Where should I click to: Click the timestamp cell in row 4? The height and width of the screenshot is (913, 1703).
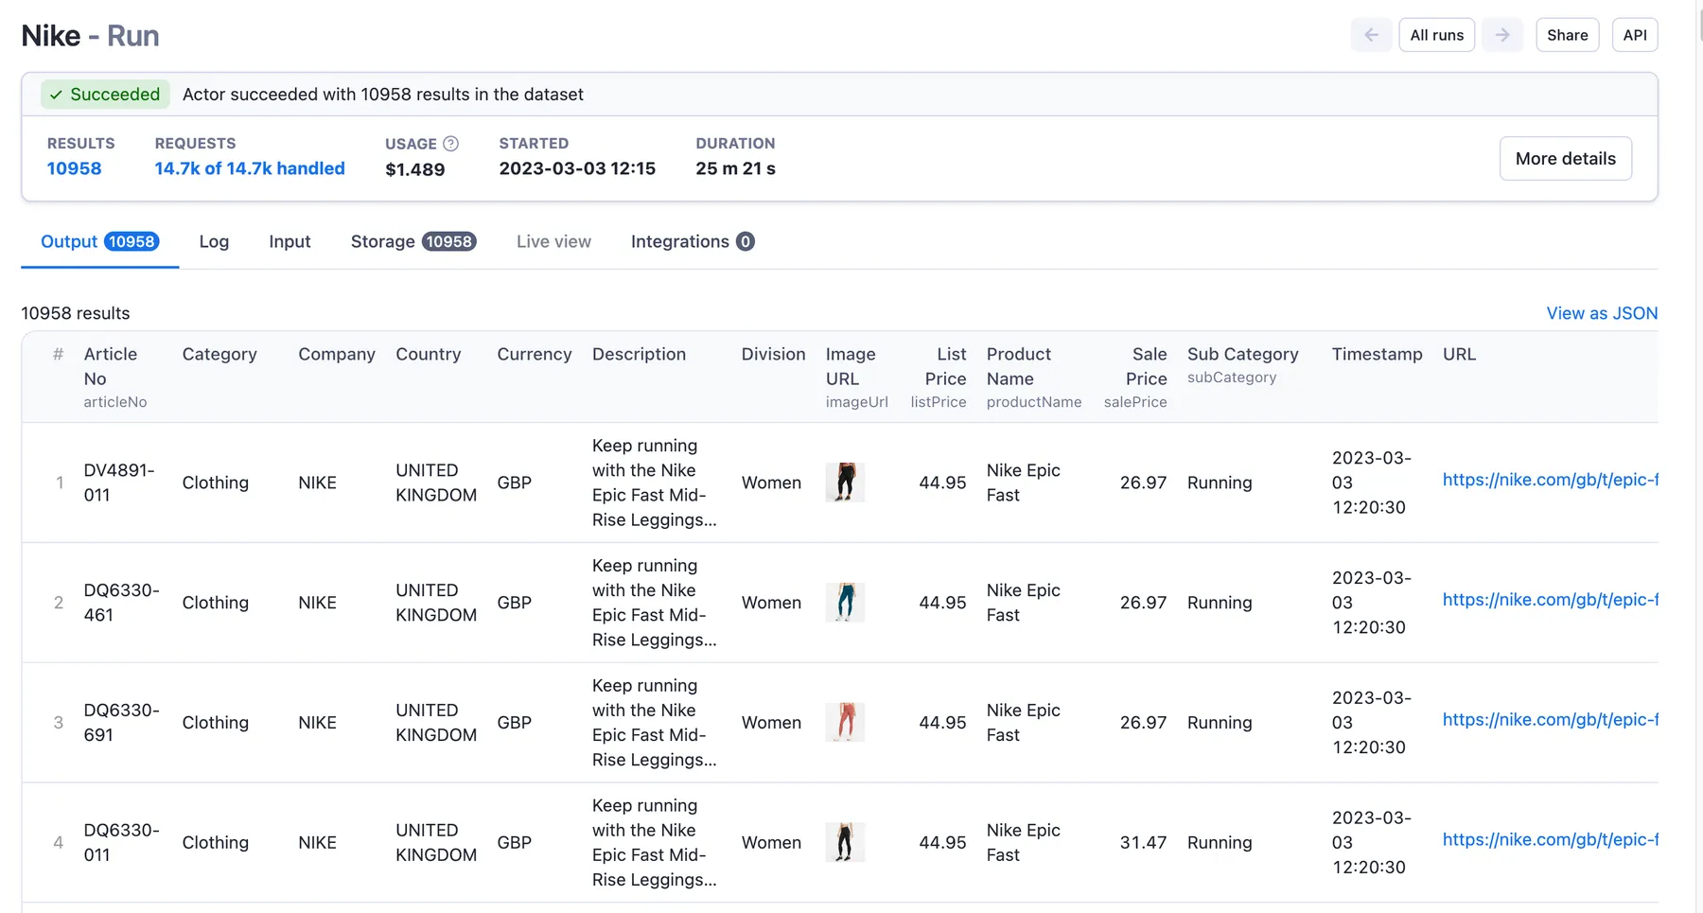pos(1372,843)
